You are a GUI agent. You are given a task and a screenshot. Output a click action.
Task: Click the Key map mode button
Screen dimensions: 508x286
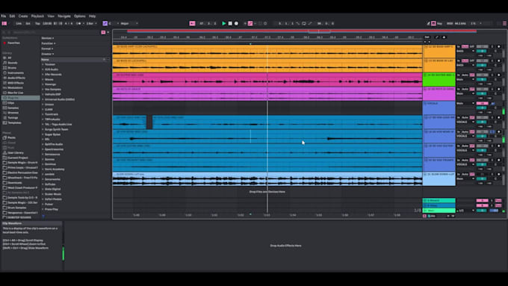tap(439, 23)
